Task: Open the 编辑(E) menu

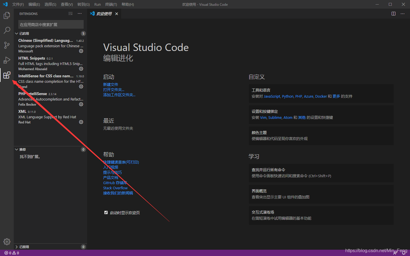Action: pos(34,4)
